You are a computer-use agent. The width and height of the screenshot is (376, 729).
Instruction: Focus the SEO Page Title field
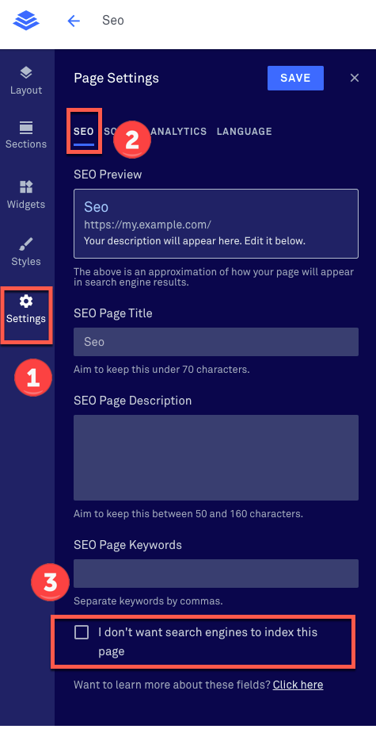click(216, 342)
